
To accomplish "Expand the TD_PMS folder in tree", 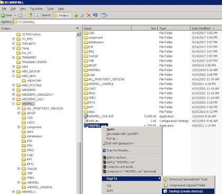I will click(x=14, y=39).
